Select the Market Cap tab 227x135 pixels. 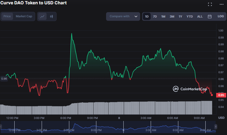tap(24, 16)
